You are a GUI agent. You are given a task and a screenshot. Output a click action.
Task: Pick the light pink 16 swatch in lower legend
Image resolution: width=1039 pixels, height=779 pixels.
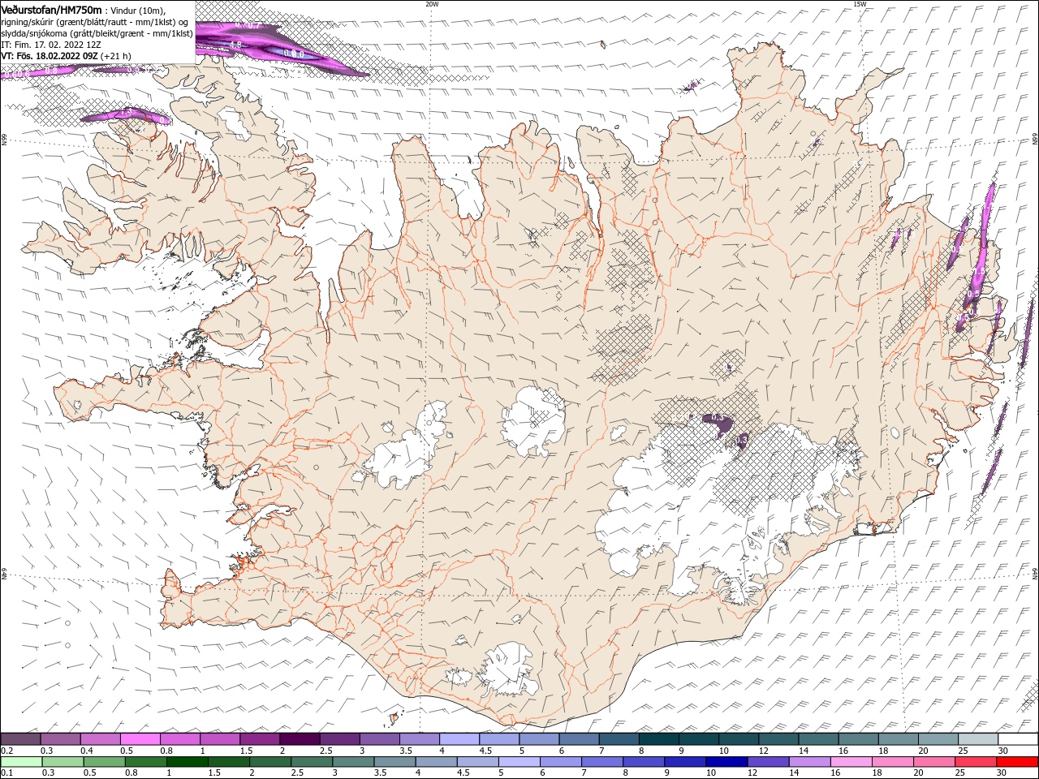coord(851,762)
